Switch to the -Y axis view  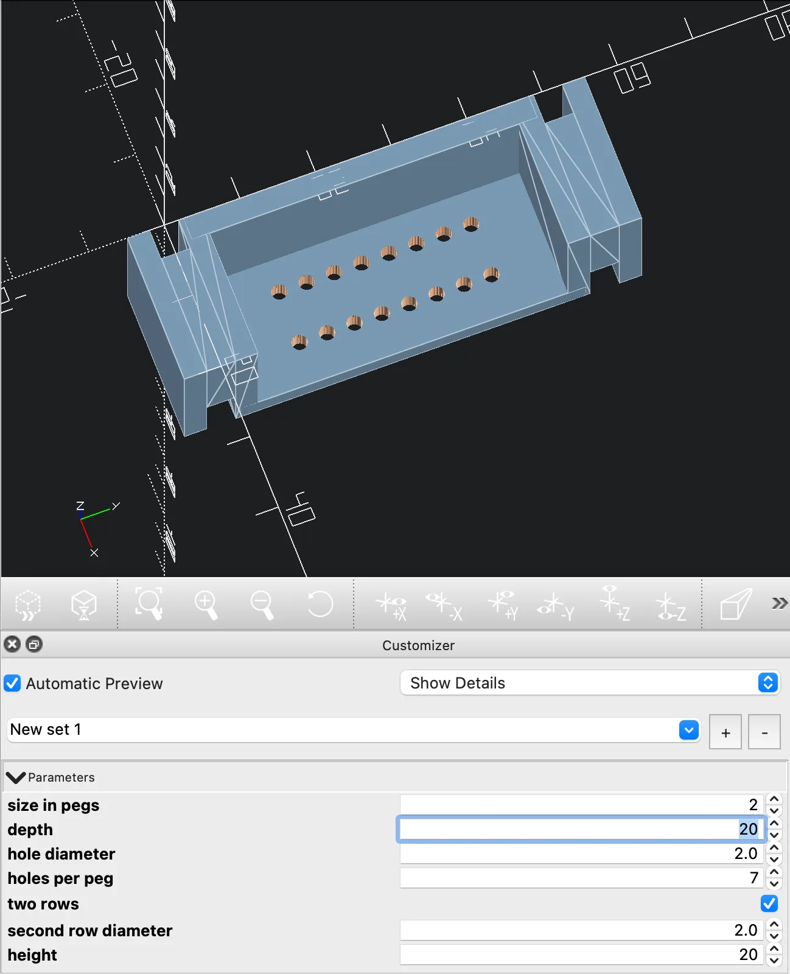[x=555, y=606]
